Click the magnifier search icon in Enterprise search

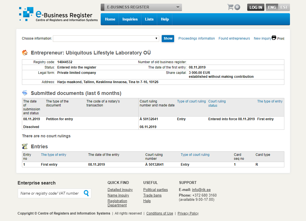coord(86,193)
